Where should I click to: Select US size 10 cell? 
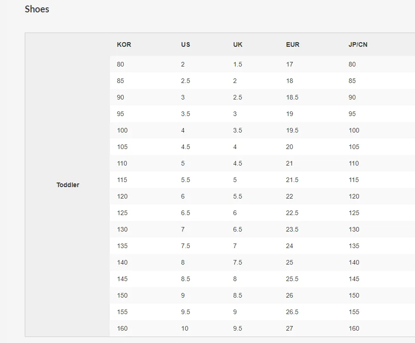pyautogui.click(x=185, y=328)
